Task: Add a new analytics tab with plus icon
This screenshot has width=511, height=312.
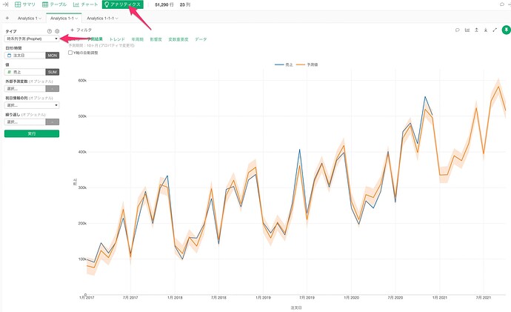Action: click(x=7, y=19)
